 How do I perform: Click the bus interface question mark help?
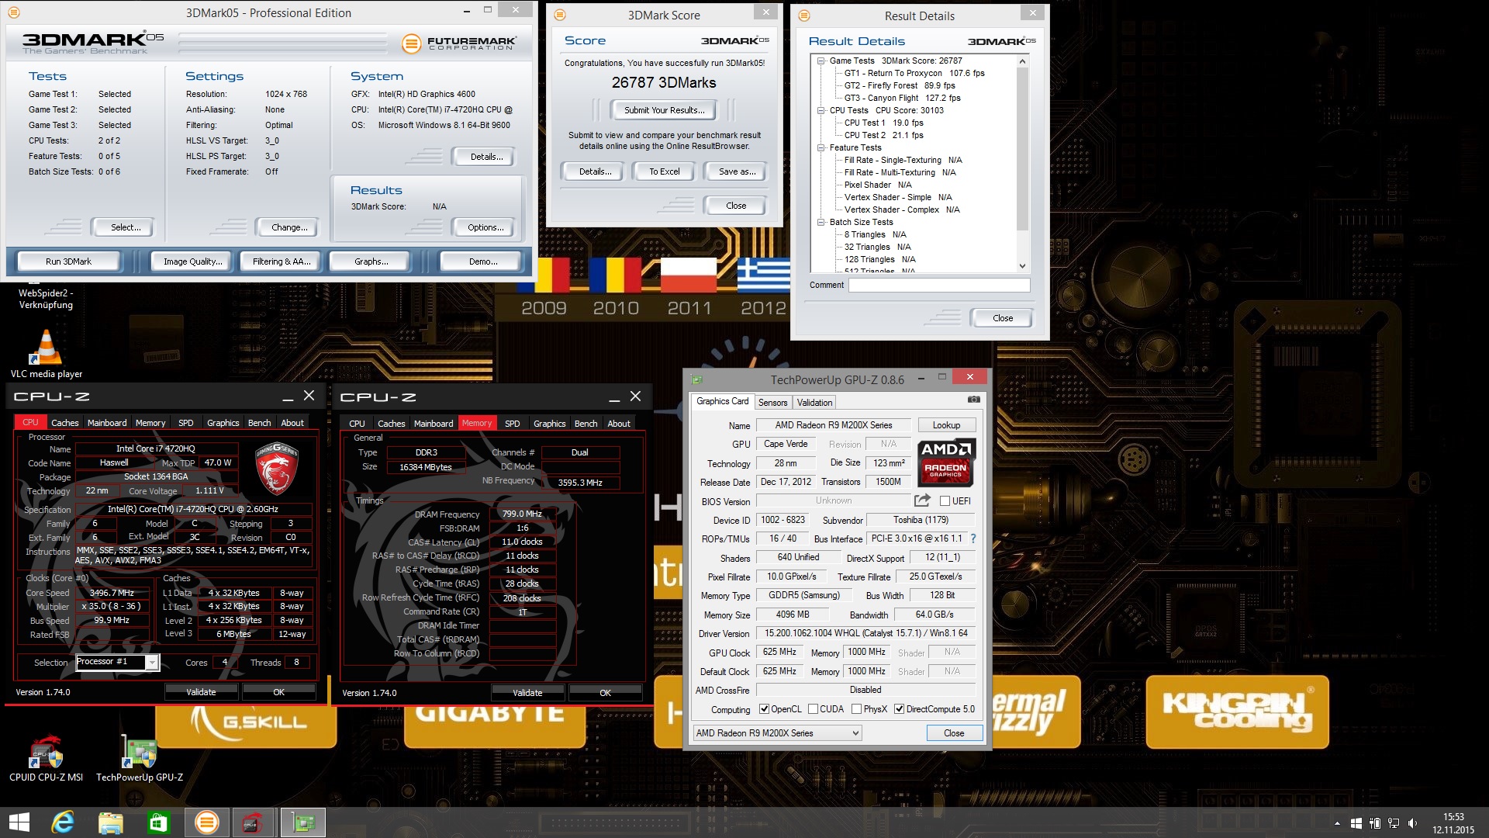[973, 538]
